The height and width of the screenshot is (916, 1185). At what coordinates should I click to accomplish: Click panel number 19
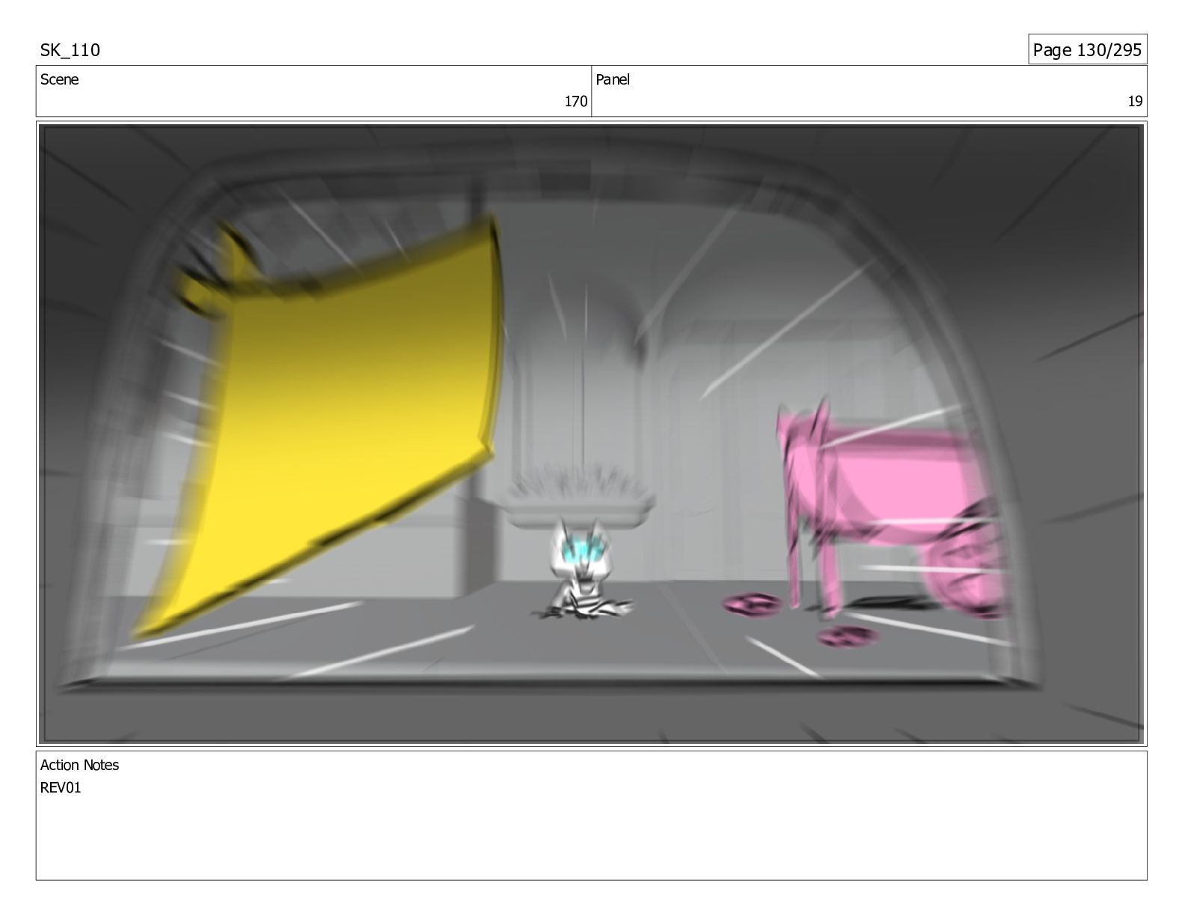pos(1135,102)
